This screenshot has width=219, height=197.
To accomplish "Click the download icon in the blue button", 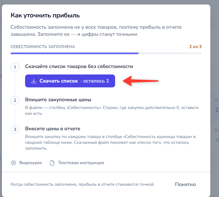I will tap(34, 81).
